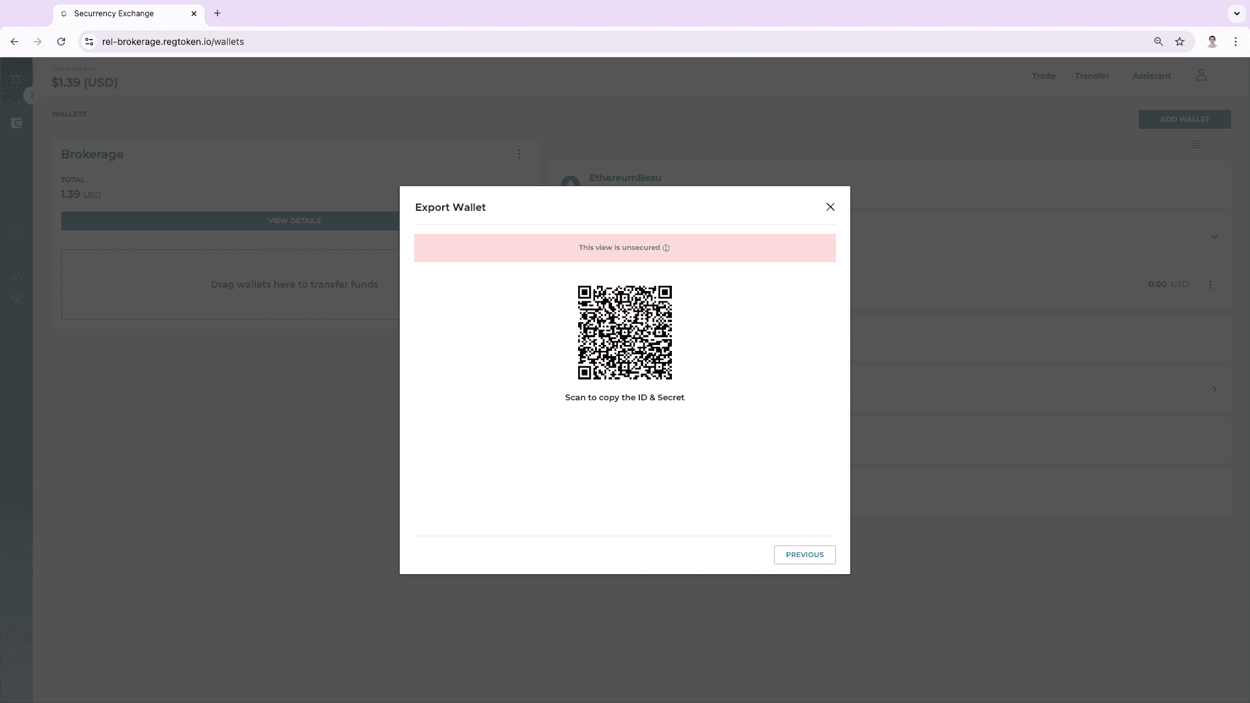Reload the page

pos(61,42)
